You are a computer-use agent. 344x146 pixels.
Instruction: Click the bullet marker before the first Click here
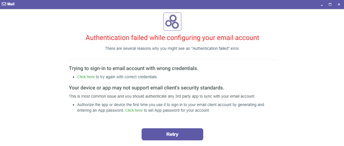[74, 77]
